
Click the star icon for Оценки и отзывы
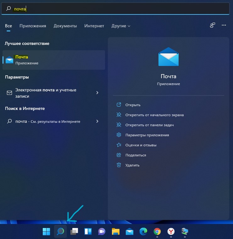(119, 145)
